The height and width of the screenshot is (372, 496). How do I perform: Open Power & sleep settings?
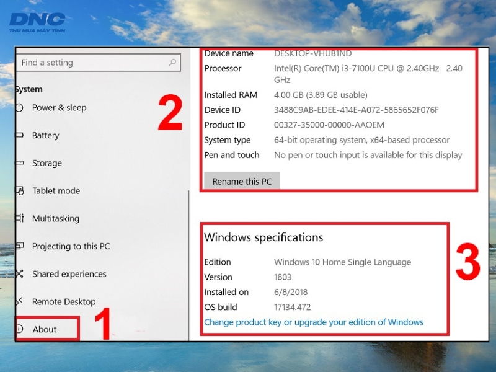[59, 107]
